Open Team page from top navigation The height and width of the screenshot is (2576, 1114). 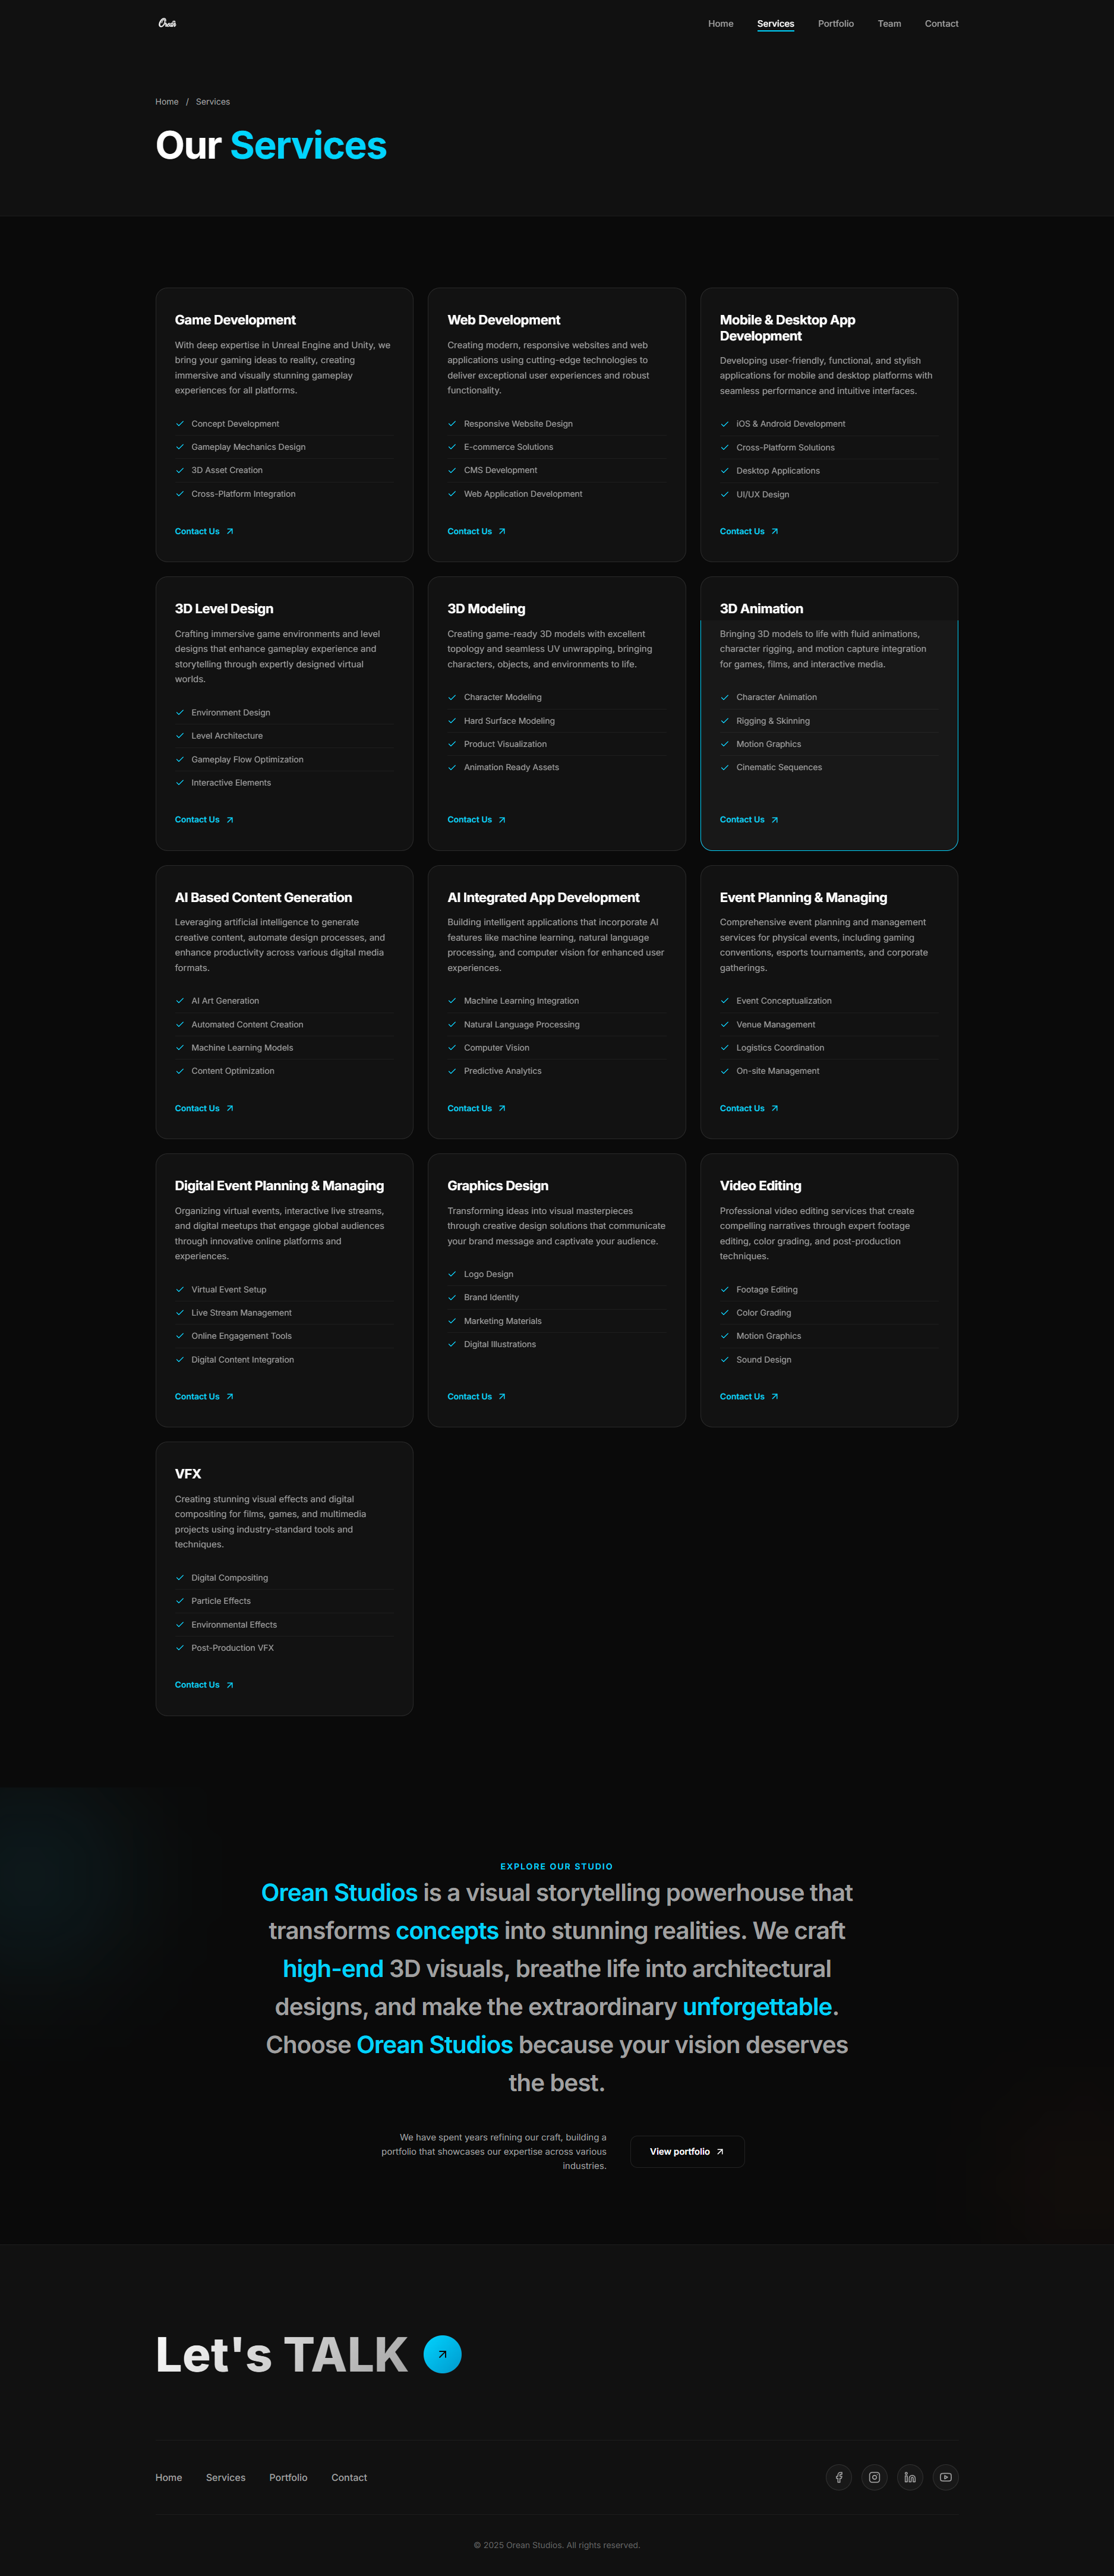pyautogui.click(x=889, y=24)
